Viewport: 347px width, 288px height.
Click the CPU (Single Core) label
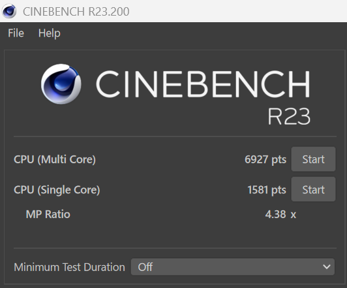(x=57, y=190)
